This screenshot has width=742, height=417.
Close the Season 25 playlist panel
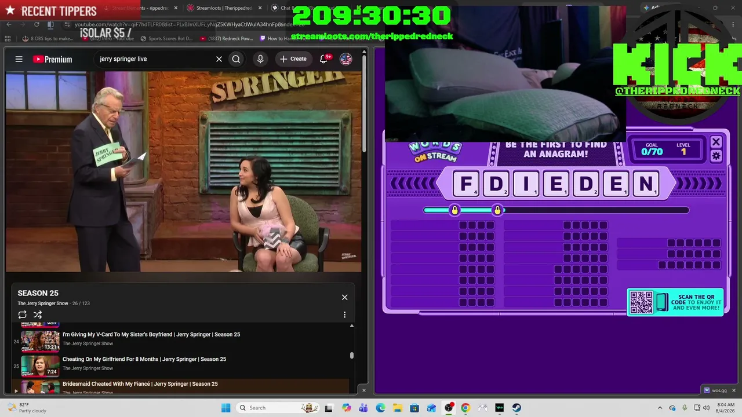click(x=344, y=297)
